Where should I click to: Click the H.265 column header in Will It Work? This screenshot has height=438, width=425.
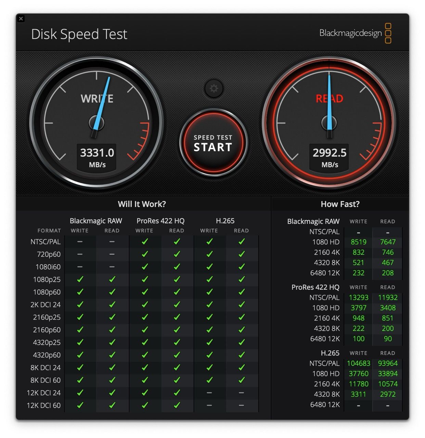(225, 221)
